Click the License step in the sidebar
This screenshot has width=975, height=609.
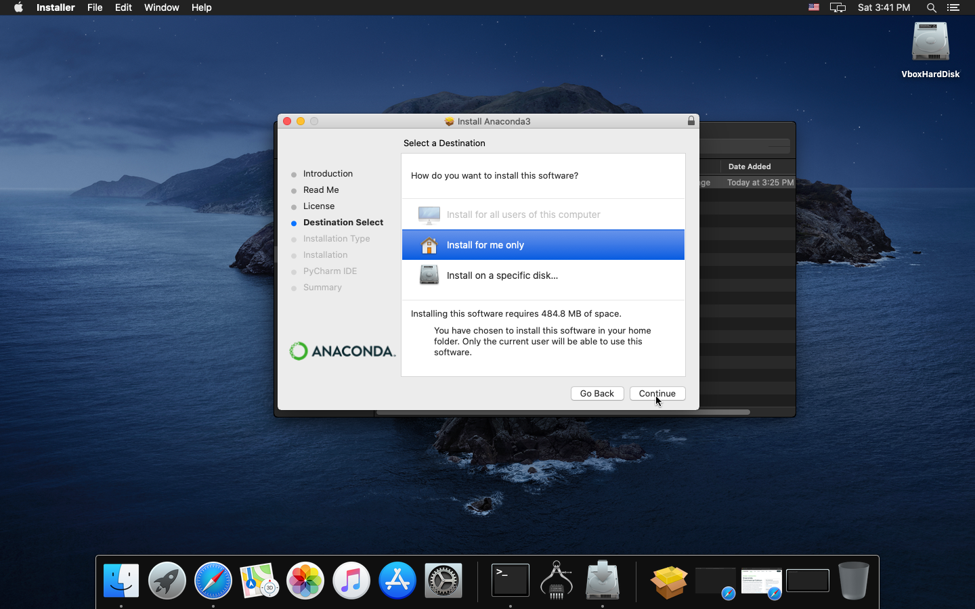[x=319, y=206]
